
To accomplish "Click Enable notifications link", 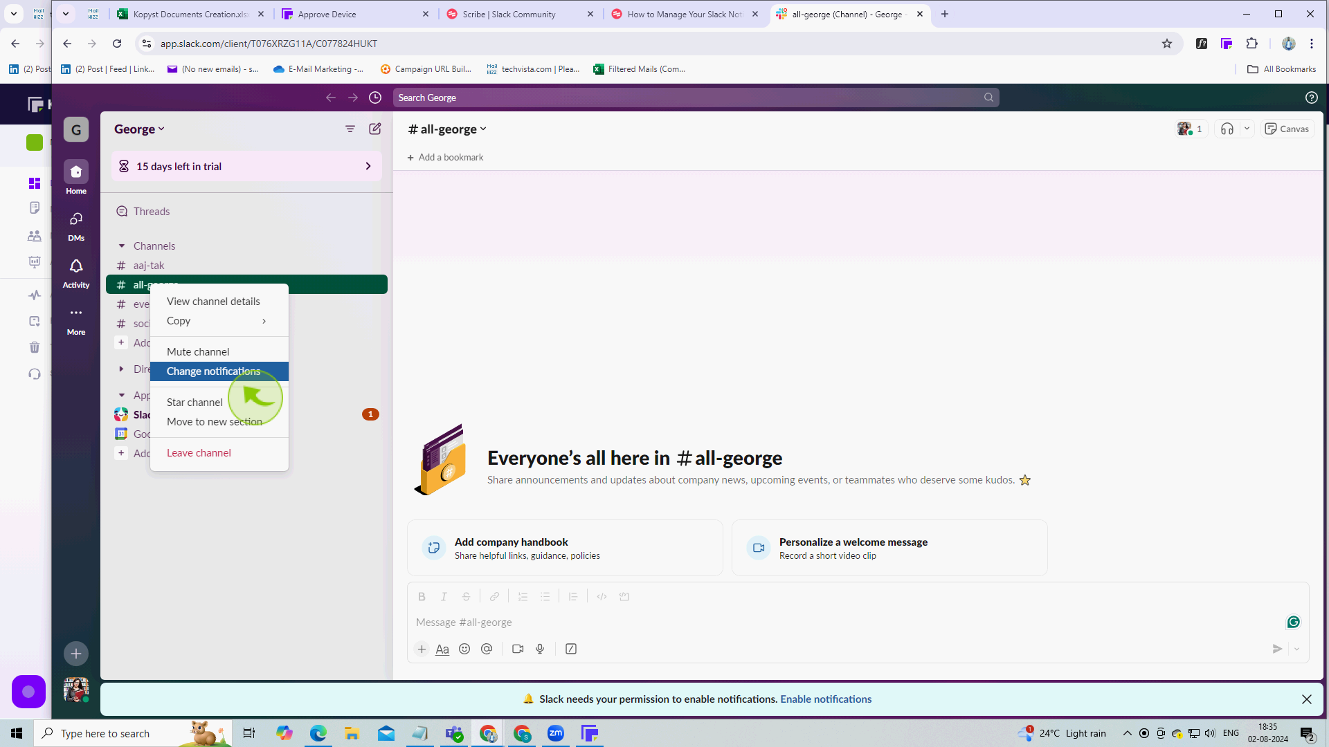I will (x=826, y=699).
